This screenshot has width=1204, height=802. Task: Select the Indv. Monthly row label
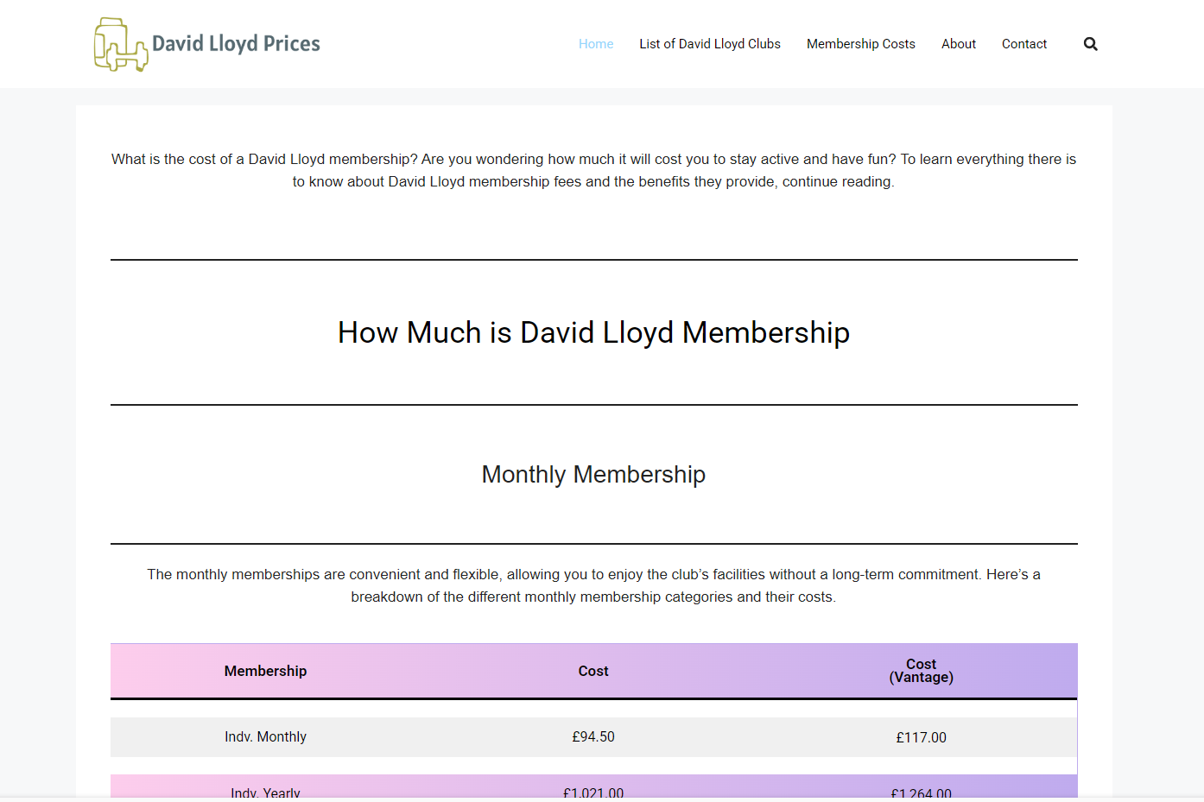(265, 736)
